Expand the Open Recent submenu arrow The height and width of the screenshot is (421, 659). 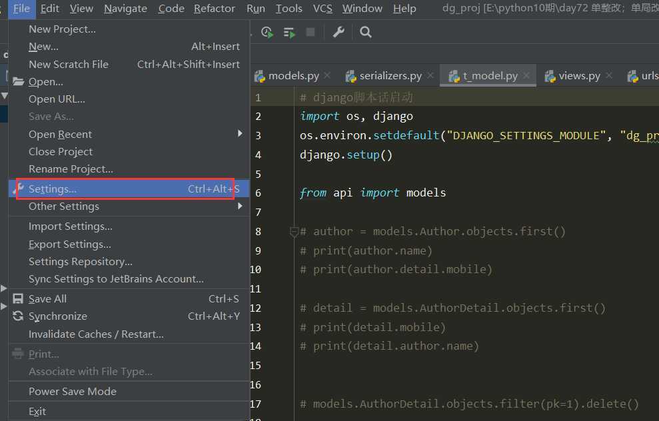click(240, 134)
